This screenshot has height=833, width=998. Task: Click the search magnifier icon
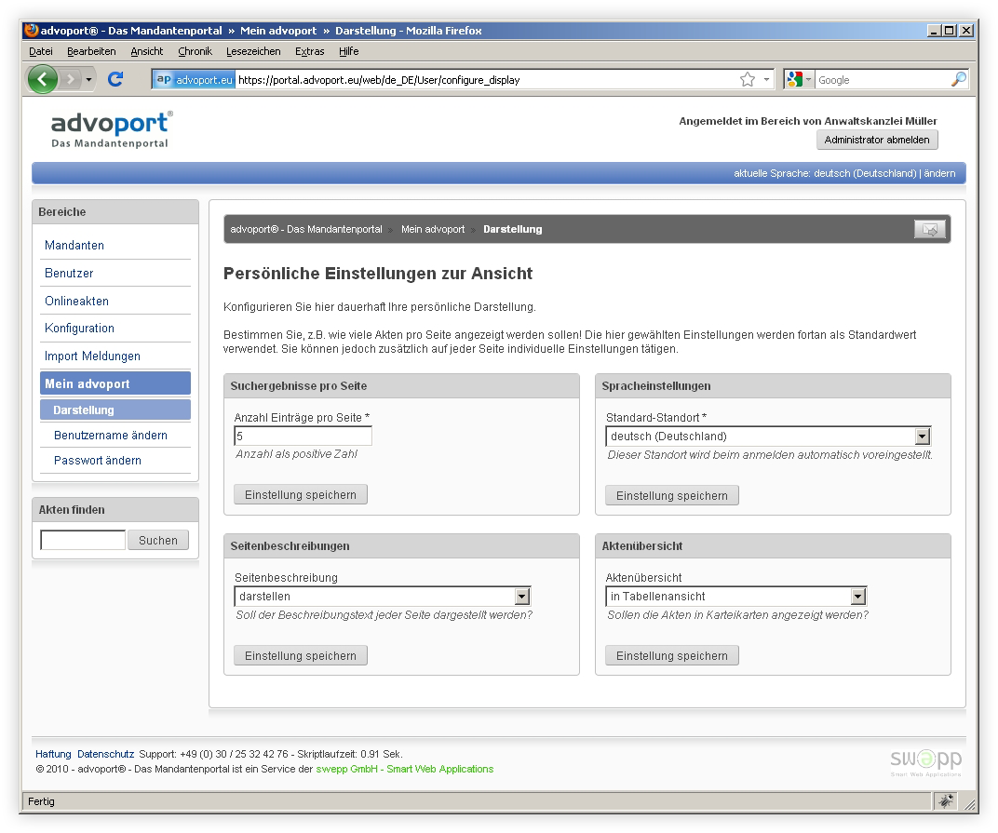point(958,79)
